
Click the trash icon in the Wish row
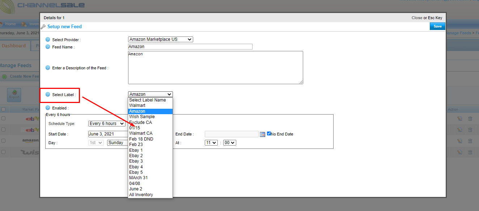470,152
